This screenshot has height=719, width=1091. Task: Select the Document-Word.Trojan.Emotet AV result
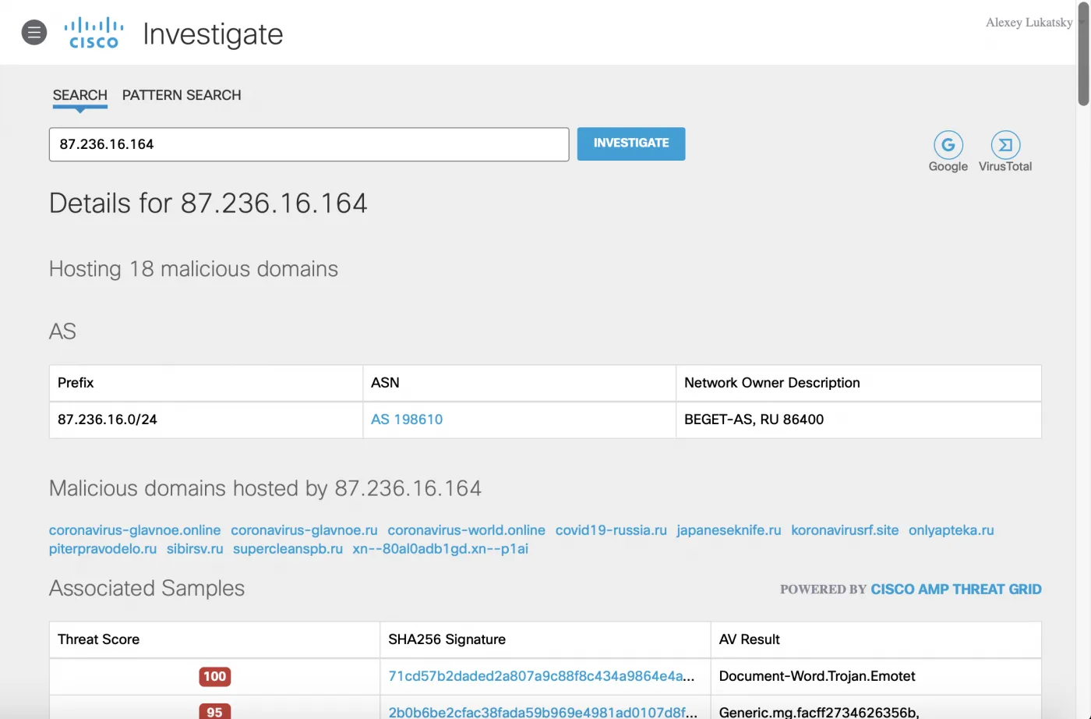click(x=817, y=676)
